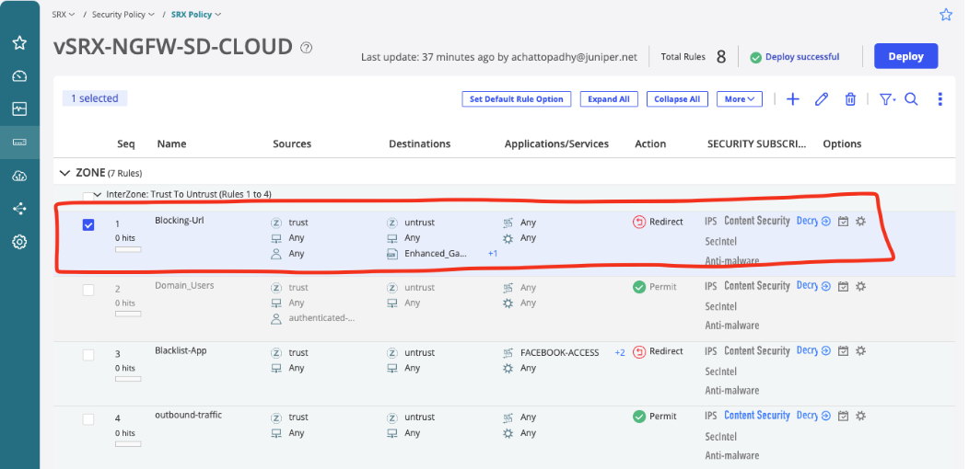Click the hits bar under rule 1
Image resolution: width=969 pixels, height=469 pixels.
[x=128, y=249]
